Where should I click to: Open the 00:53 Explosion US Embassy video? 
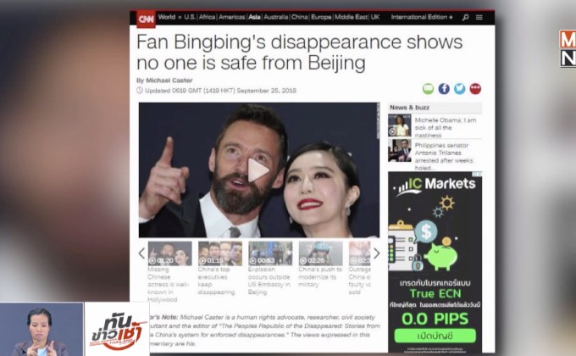[270, 269]
